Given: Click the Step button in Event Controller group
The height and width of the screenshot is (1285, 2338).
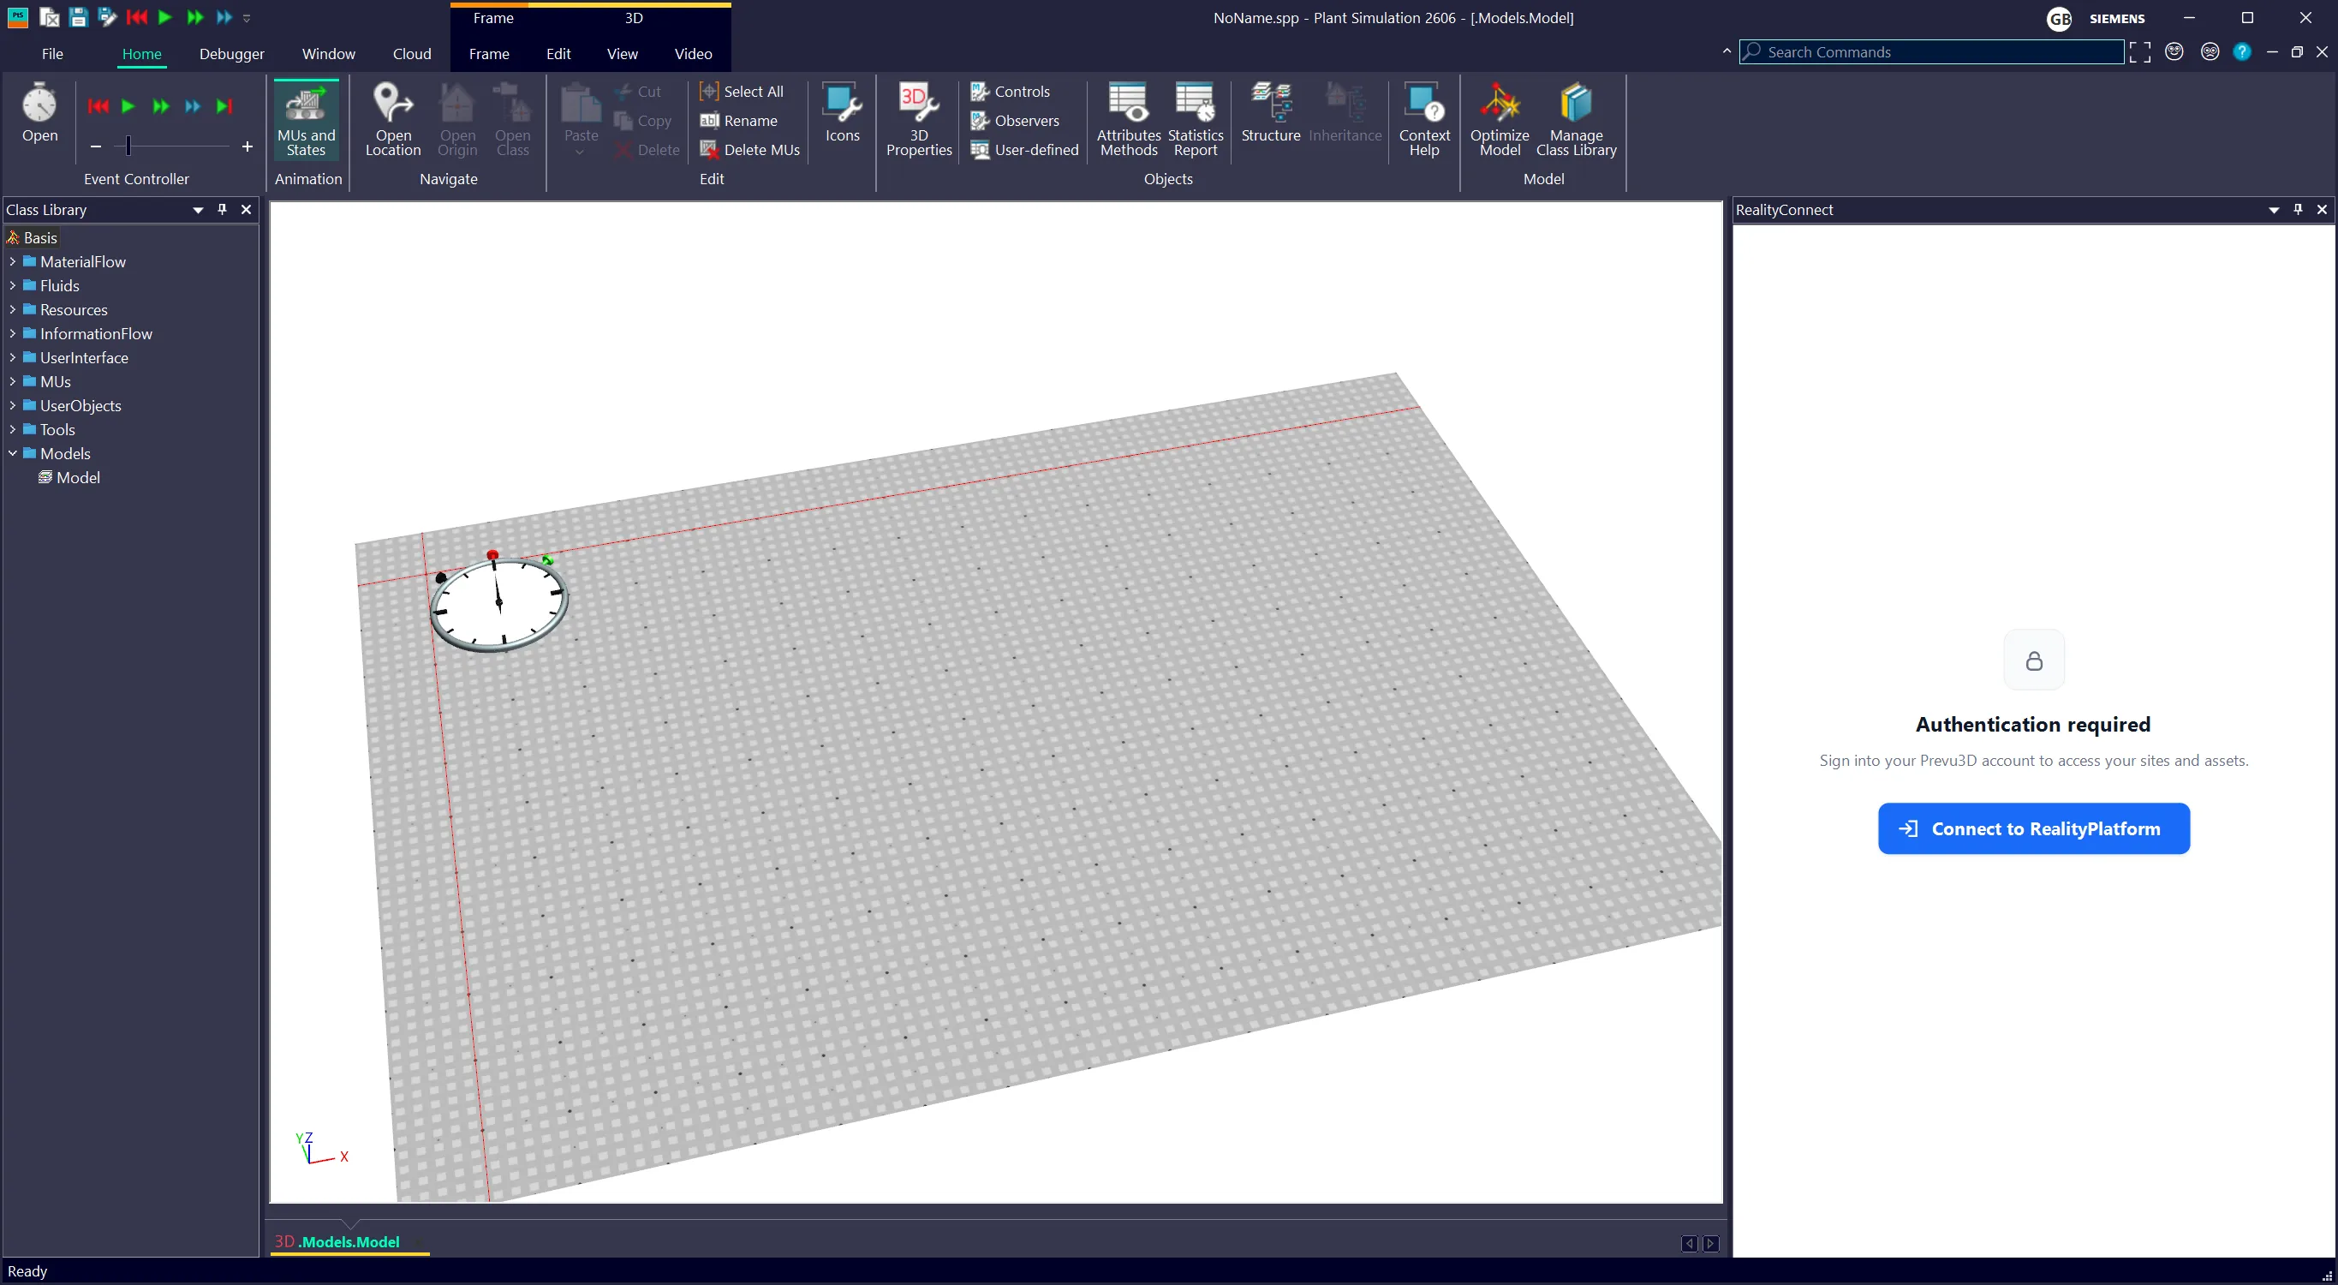Looking at the screenshot, I should coord(224,106).
